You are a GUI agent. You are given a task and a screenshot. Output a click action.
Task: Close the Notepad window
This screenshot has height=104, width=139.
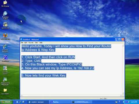pos(123,40)
